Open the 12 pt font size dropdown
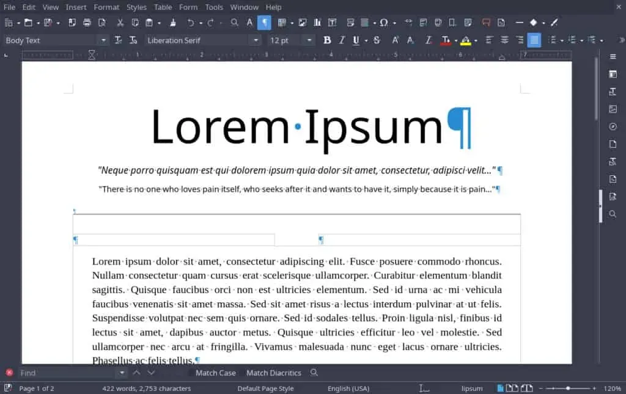Viewport: 626px width, 394px height. point(309,40)
